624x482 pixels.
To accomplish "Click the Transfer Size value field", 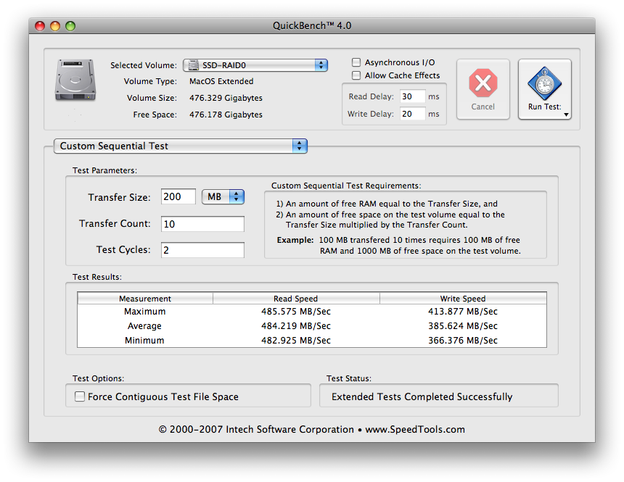I will [x=178, y=197].
